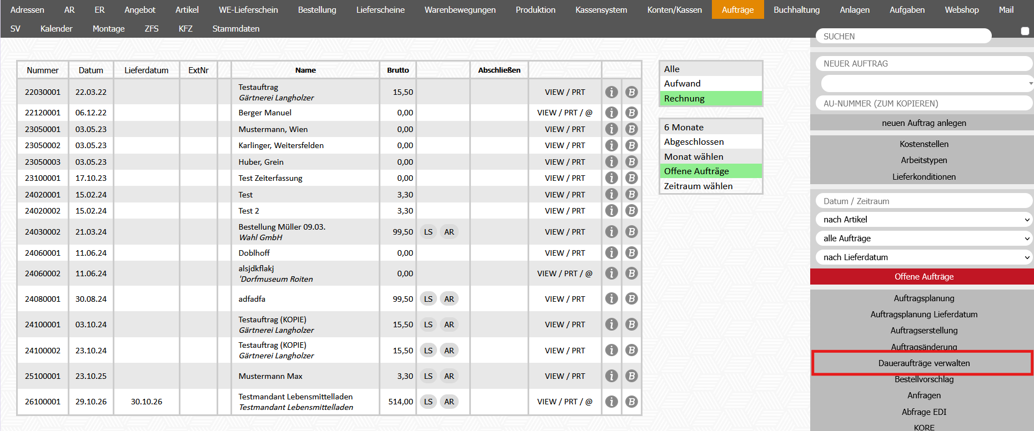Click the AU-Nummer (zum Kopieren) field
Screen dimensions: 1034x431
point(924,103)
